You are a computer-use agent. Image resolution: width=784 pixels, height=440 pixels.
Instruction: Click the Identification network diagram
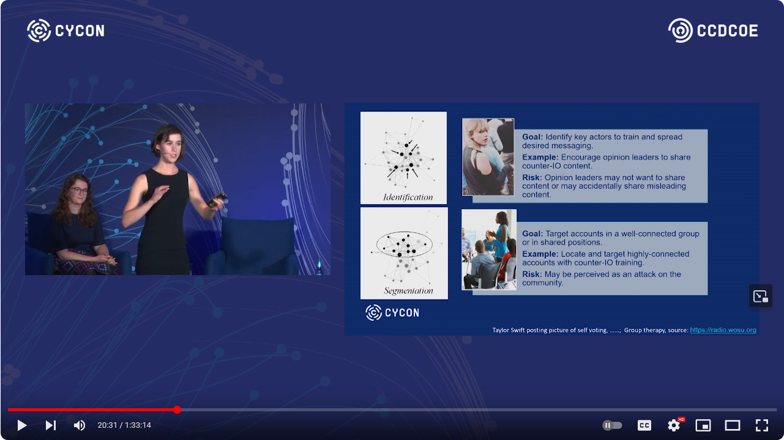(403, 158)
